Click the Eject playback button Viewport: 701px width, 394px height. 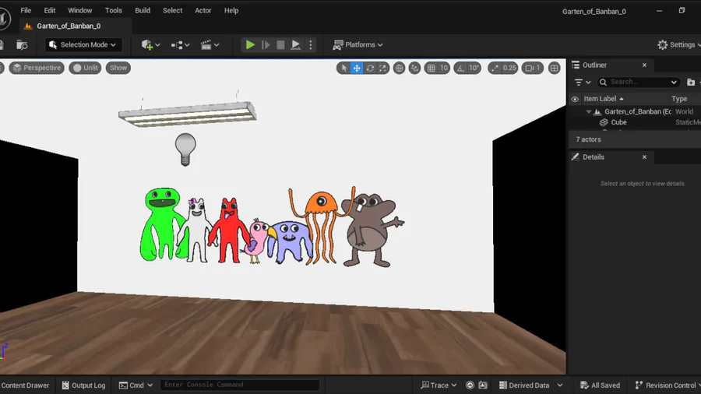tap(295, 44)
